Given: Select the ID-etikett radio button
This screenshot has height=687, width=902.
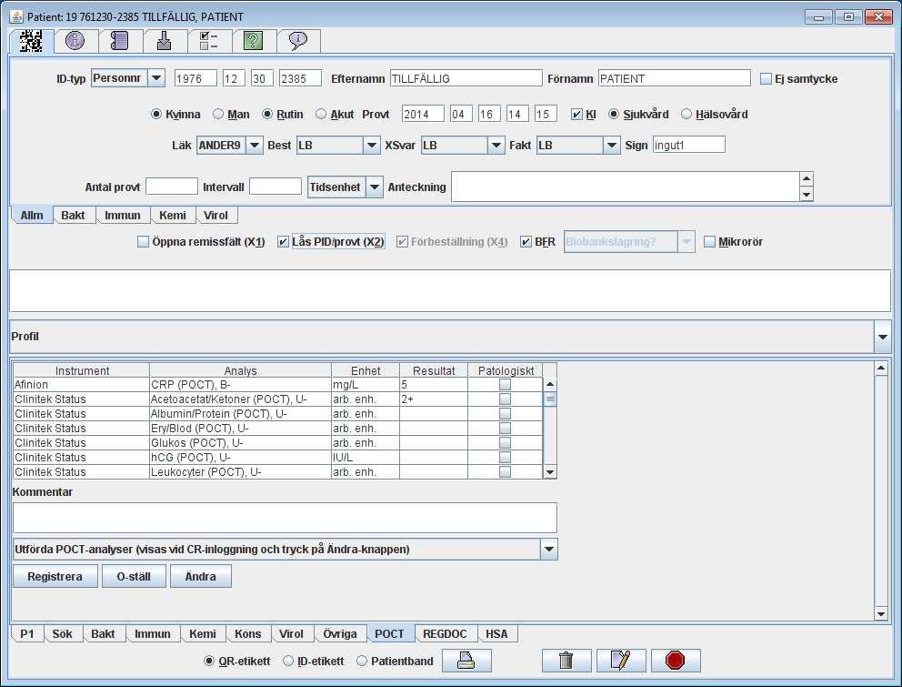Looking at the screenshot, I should 288,662.
